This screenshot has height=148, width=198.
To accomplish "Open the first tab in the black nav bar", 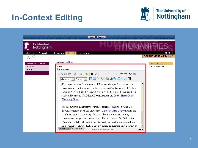I will (x=30, y=53).
